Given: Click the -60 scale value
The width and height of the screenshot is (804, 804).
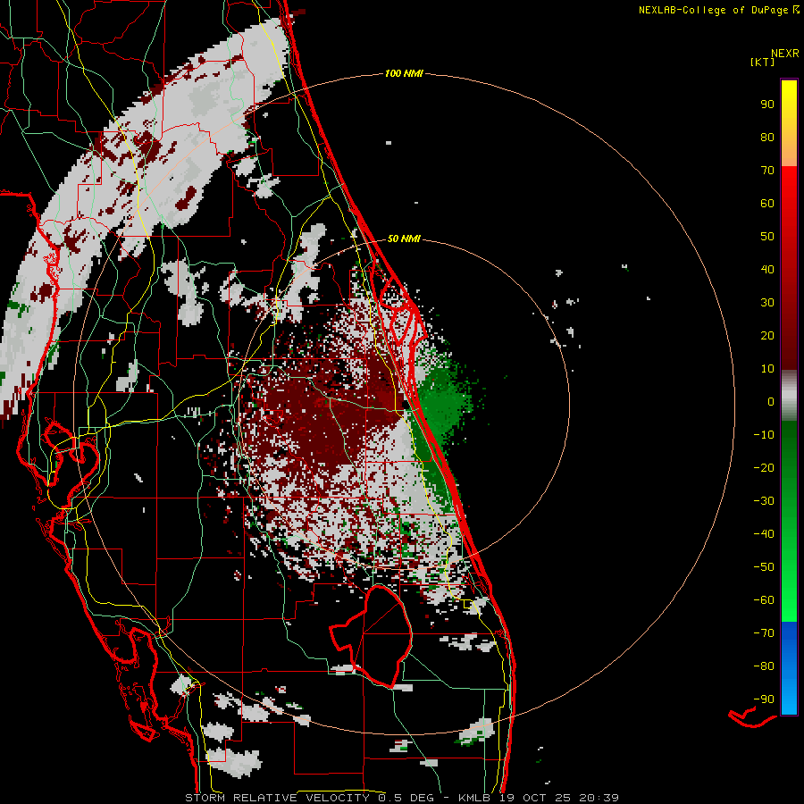Looking at the screenshot, I should 764,600.
